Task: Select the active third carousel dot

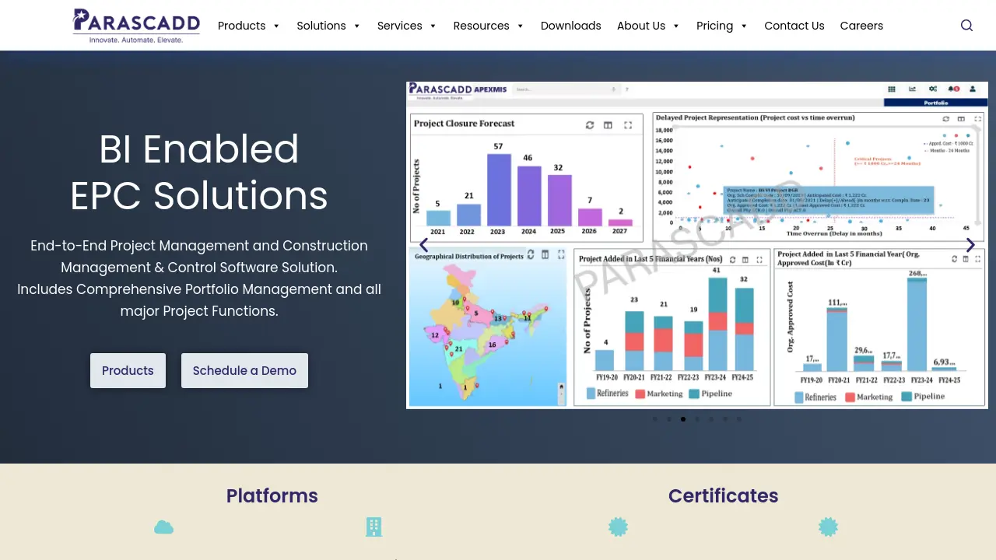Action: (x=683, y=419)
